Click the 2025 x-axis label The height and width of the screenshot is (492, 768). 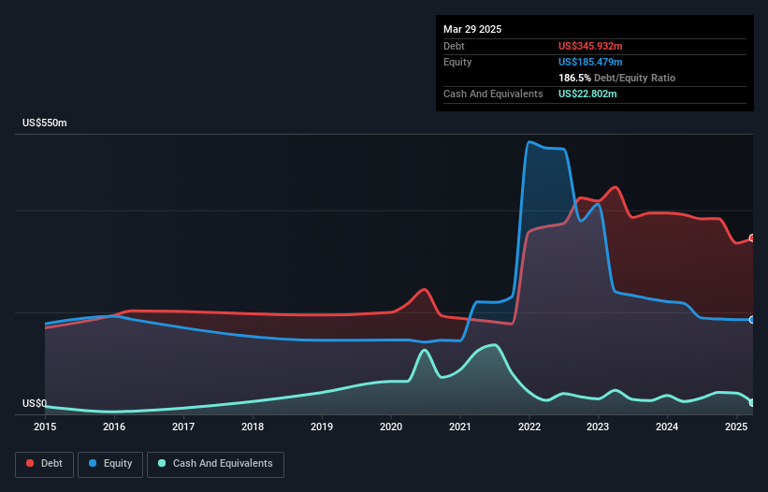736,427
